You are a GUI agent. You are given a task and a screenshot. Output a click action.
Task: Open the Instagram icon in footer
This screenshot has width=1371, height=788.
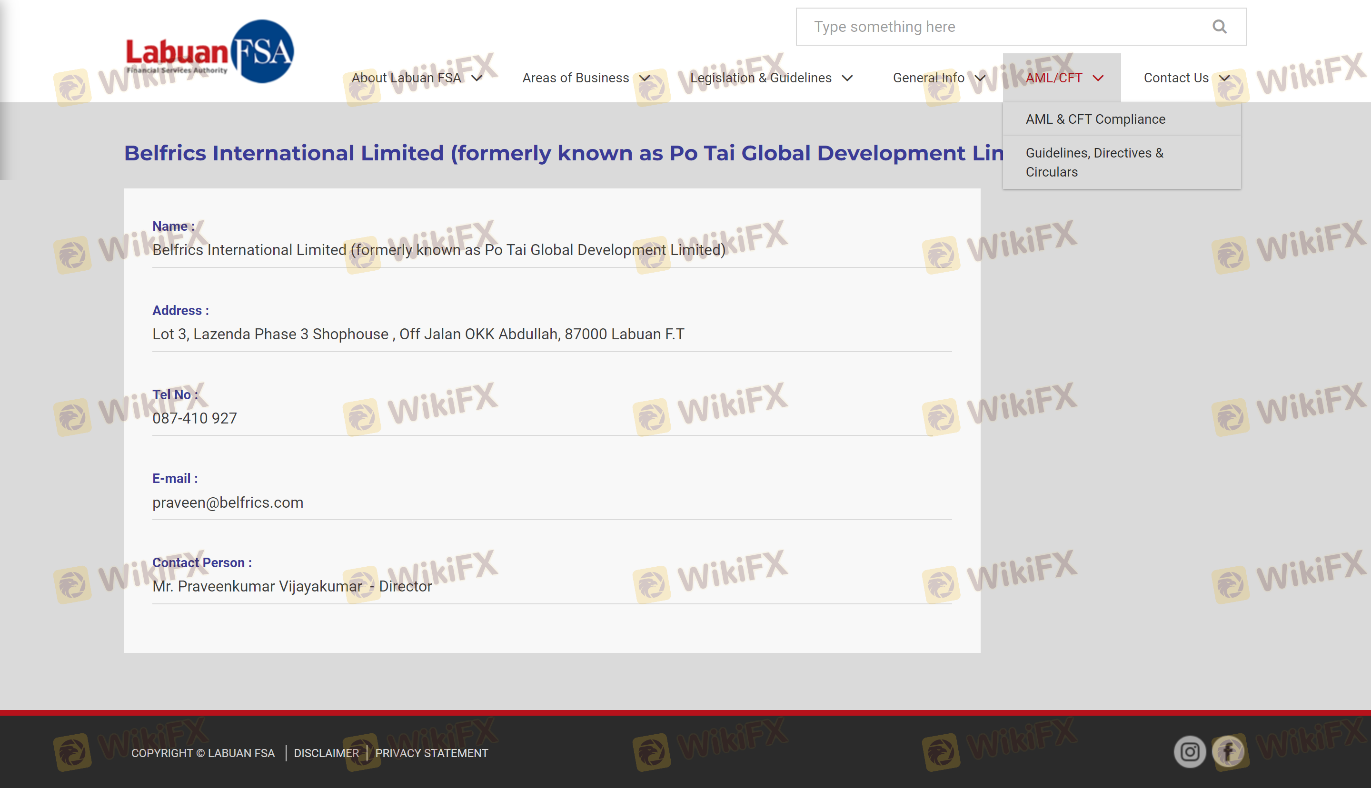click(1189, 752)
